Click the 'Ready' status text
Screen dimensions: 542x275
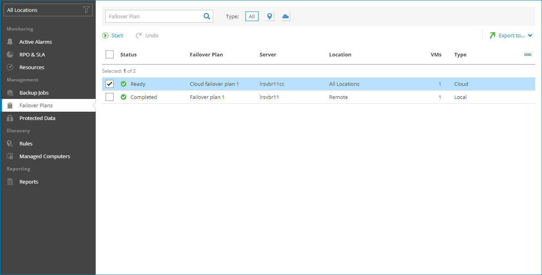(x=138, y=84)
